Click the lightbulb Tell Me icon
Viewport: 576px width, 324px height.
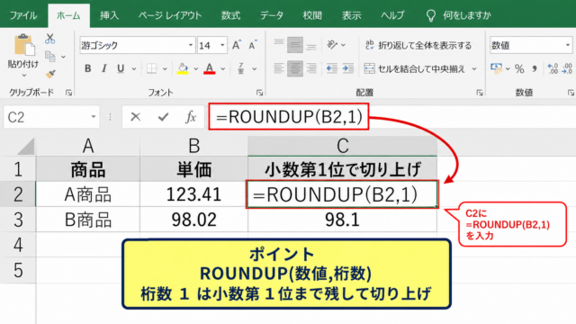[x=430, y=15]
